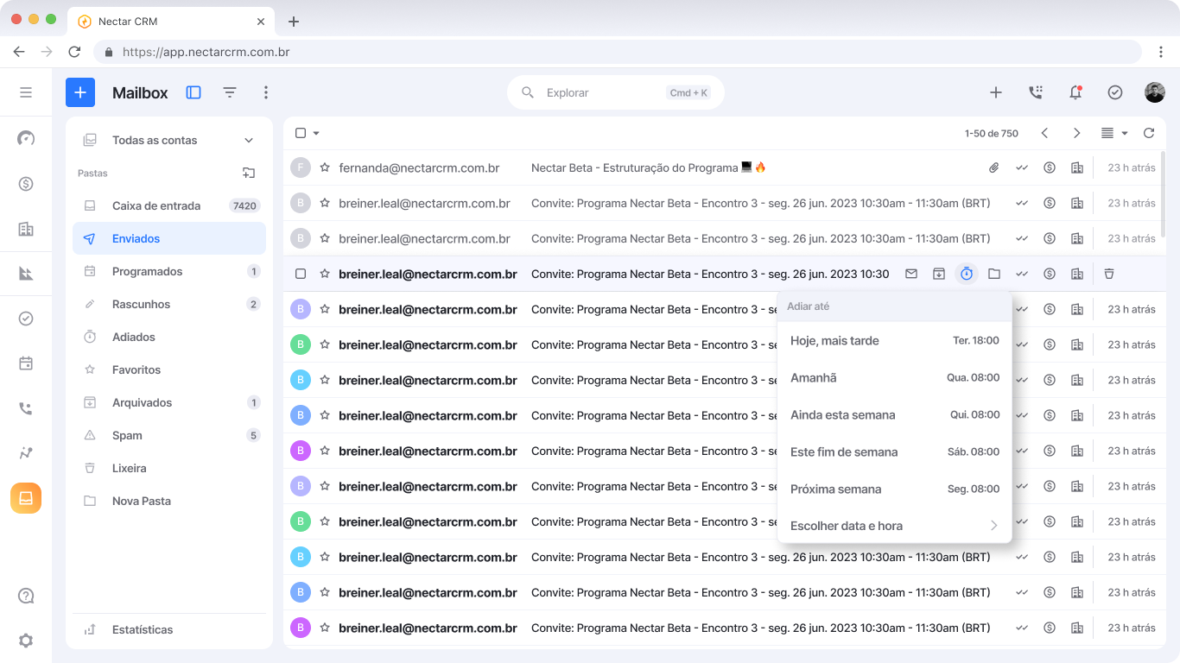Open the notifications bell icon
The width and height of the screenshot is (1180, 663).
(1075, 92)
